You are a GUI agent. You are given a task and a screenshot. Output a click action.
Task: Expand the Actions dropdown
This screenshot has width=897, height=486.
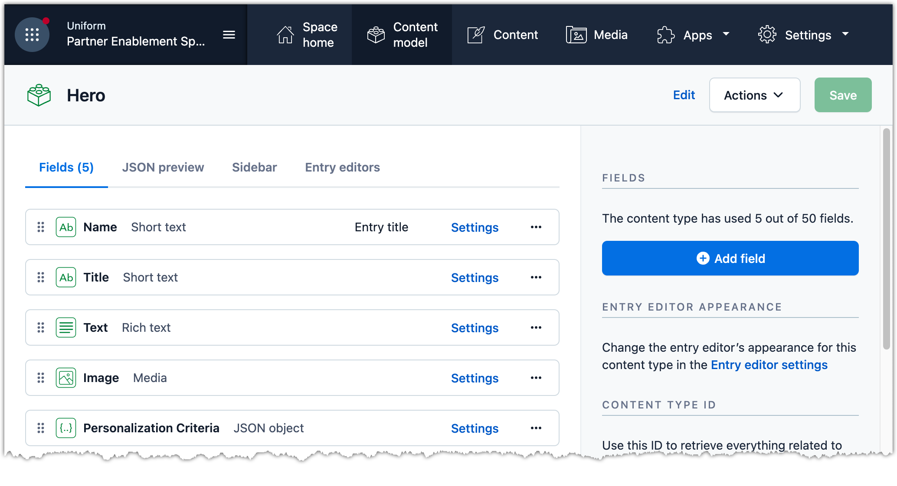(754, 95)
